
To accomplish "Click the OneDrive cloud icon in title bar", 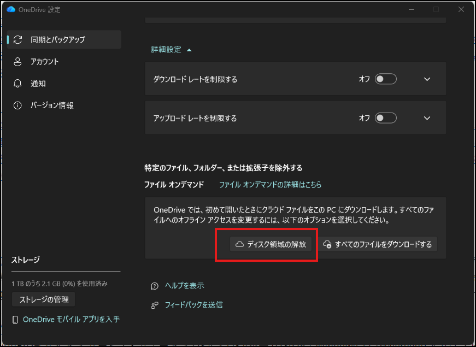I will coord(11,9).
